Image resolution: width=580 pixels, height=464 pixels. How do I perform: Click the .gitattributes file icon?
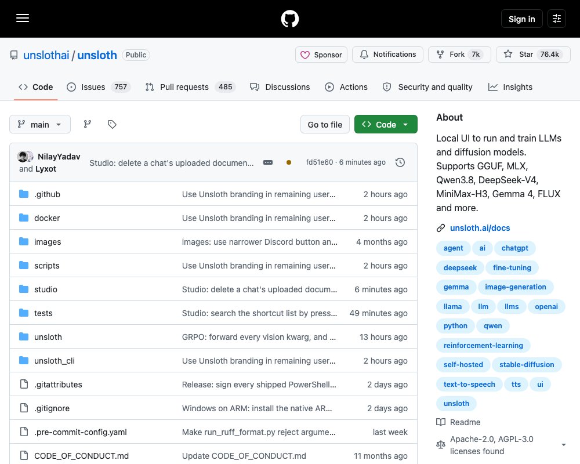pos(24,384)
